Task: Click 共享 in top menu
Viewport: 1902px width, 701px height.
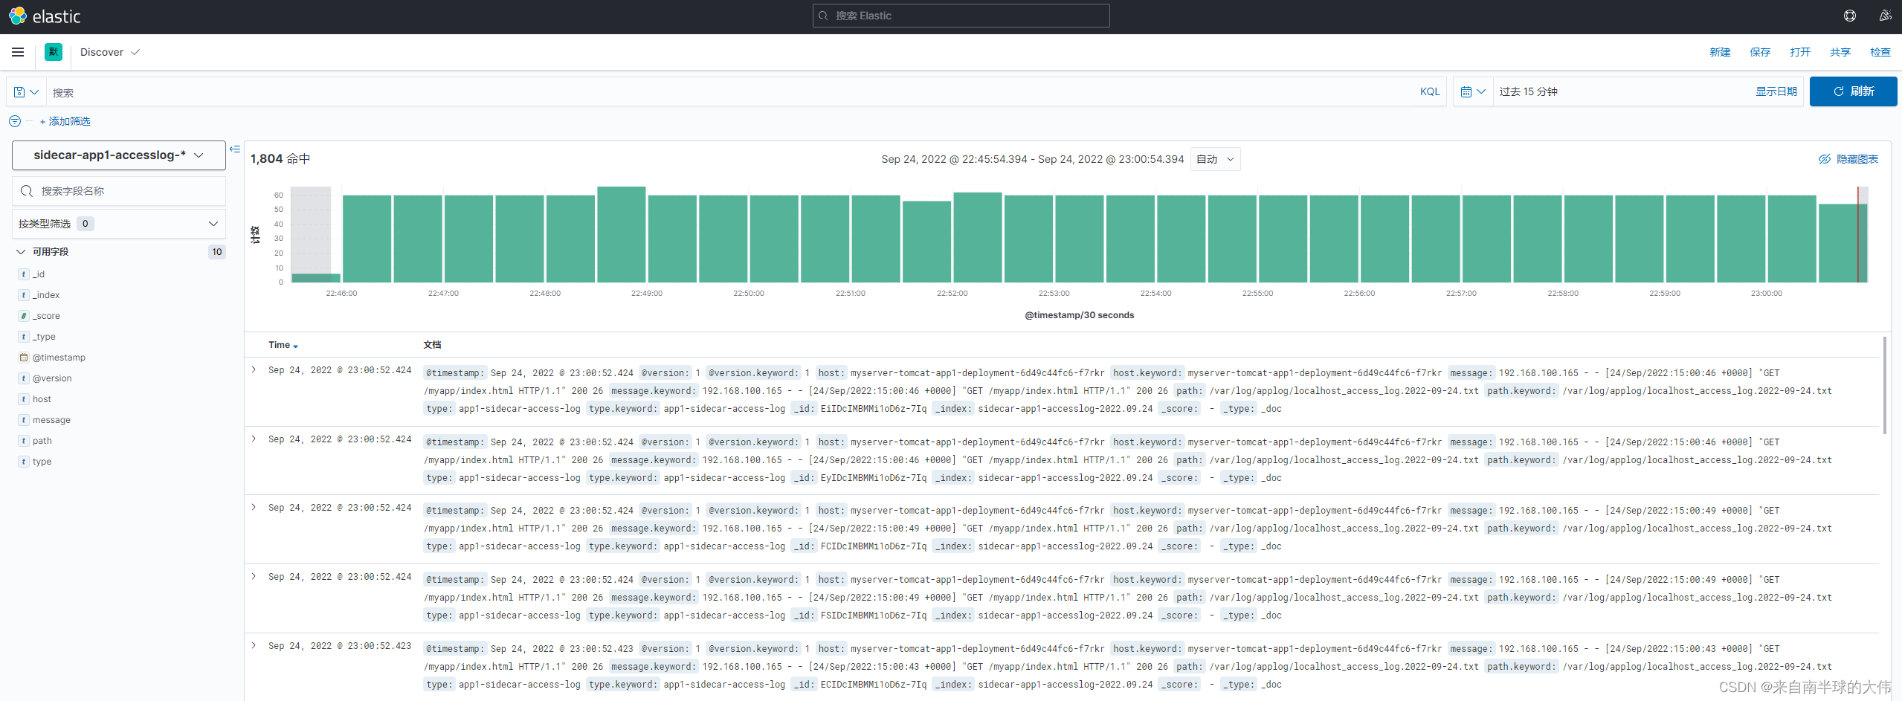Action: (1840, 52)
